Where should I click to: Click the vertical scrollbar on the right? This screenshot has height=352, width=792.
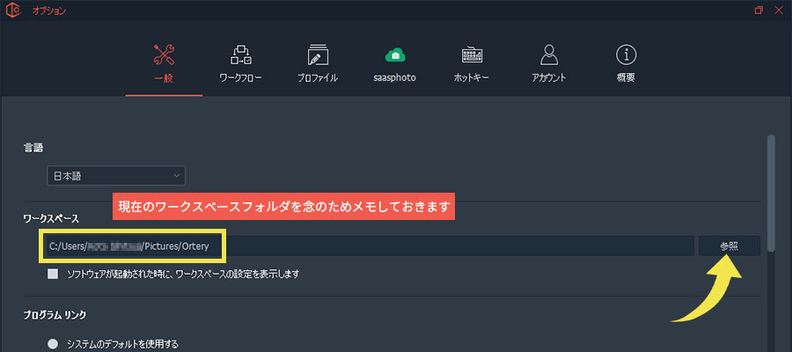pyautogui.click(x=772, y=194)
